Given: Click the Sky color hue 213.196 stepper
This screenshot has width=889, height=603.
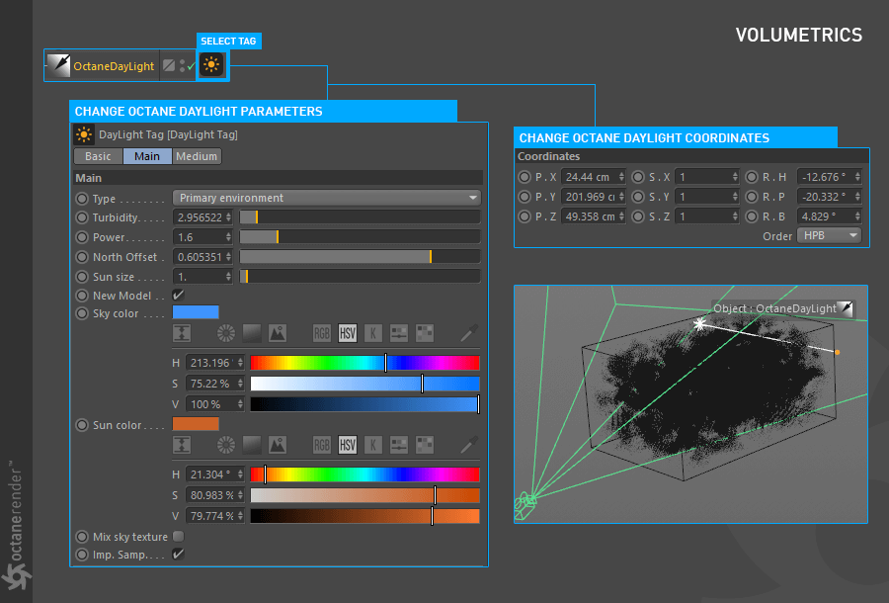Looking at the screenshot, I should tap(240, 363).
